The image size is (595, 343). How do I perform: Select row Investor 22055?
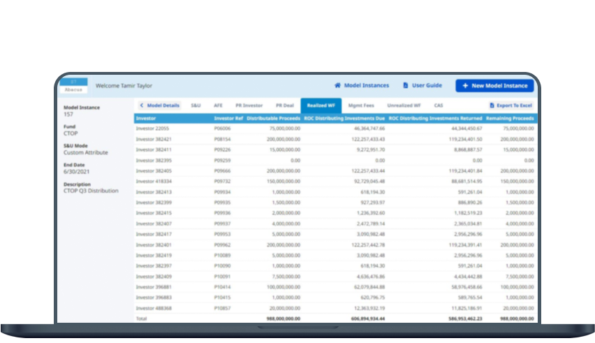tap(335, 129)
